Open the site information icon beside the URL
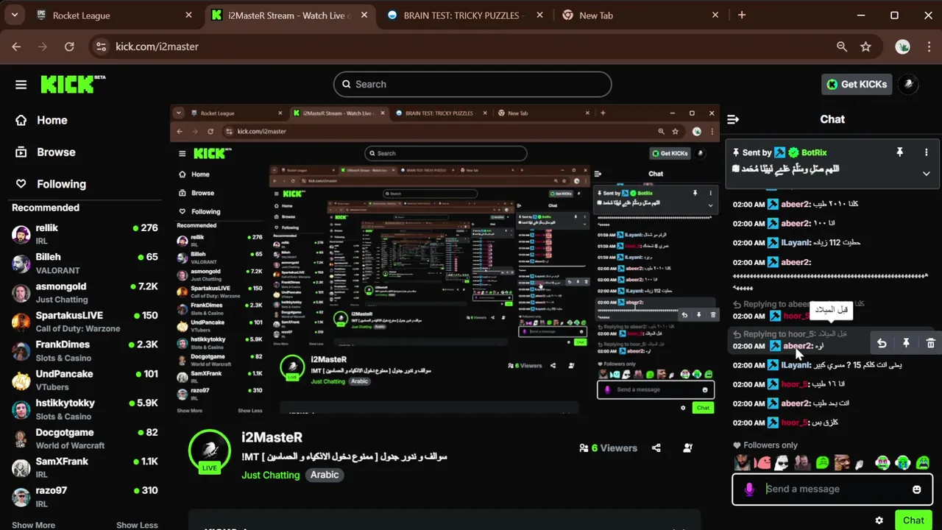Viewport: 942px width, 530px height. point(102,46)
